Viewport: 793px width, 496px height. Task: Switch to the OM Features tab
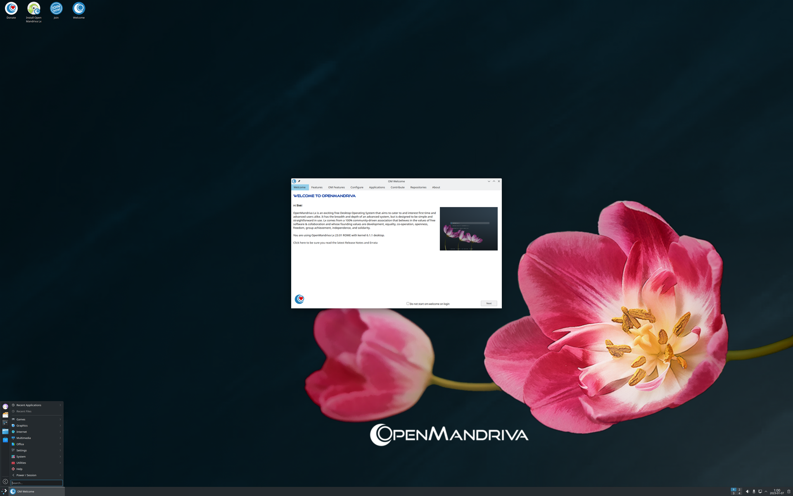click(x=336, y=187)
